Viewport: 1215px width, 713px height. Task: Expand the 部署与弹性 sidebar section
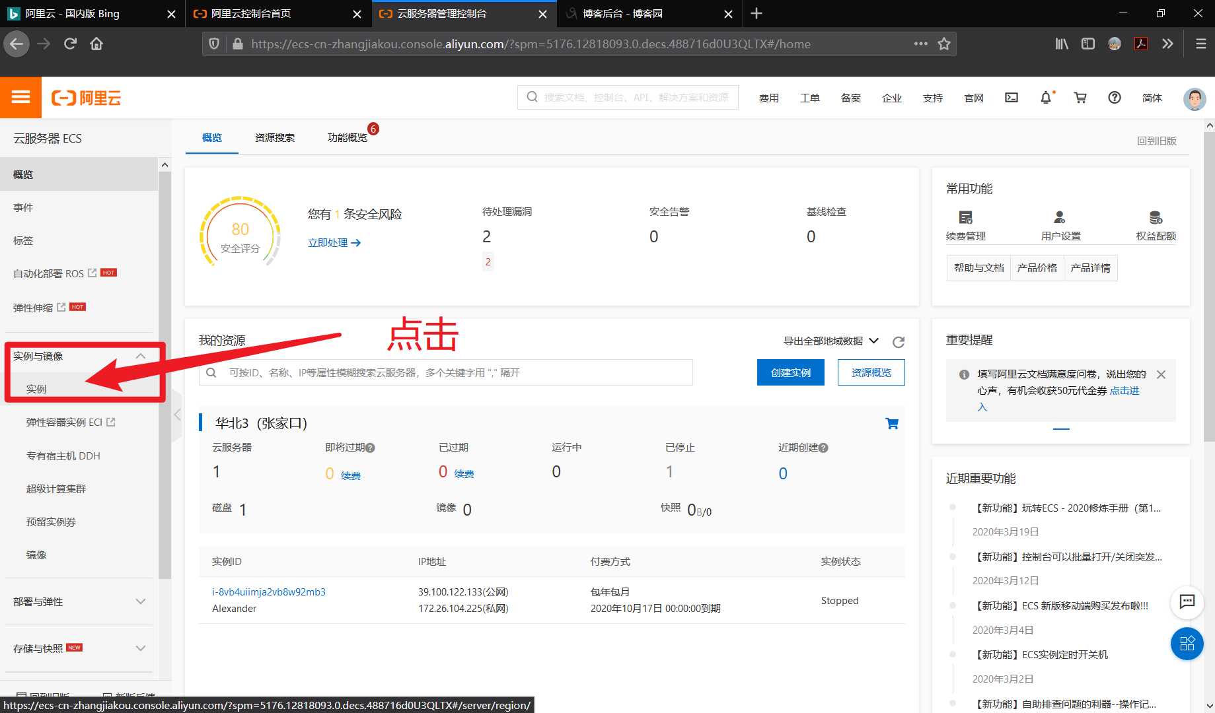click(x=140, y=601)
